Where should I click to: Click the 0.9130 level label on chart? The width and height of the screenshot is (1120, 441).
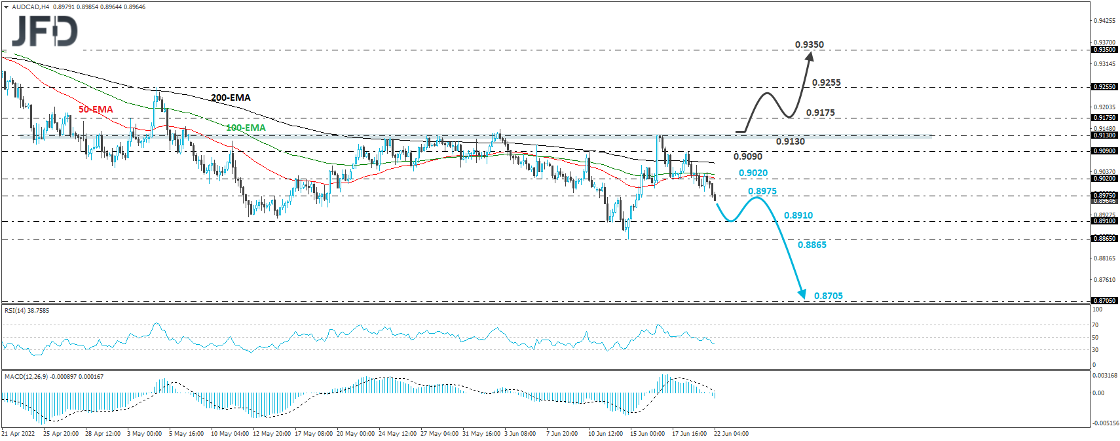(x=791, y=141)
